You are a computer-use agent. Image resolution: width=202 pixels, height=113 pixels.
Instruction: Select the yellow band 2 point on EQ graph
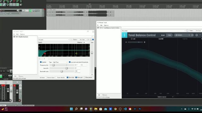point(76,53)
